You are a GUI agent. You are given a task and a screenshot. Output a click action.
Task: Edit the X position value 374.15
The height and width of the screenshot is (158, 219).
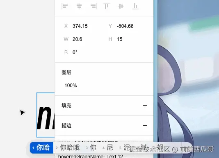click(80, 26)
